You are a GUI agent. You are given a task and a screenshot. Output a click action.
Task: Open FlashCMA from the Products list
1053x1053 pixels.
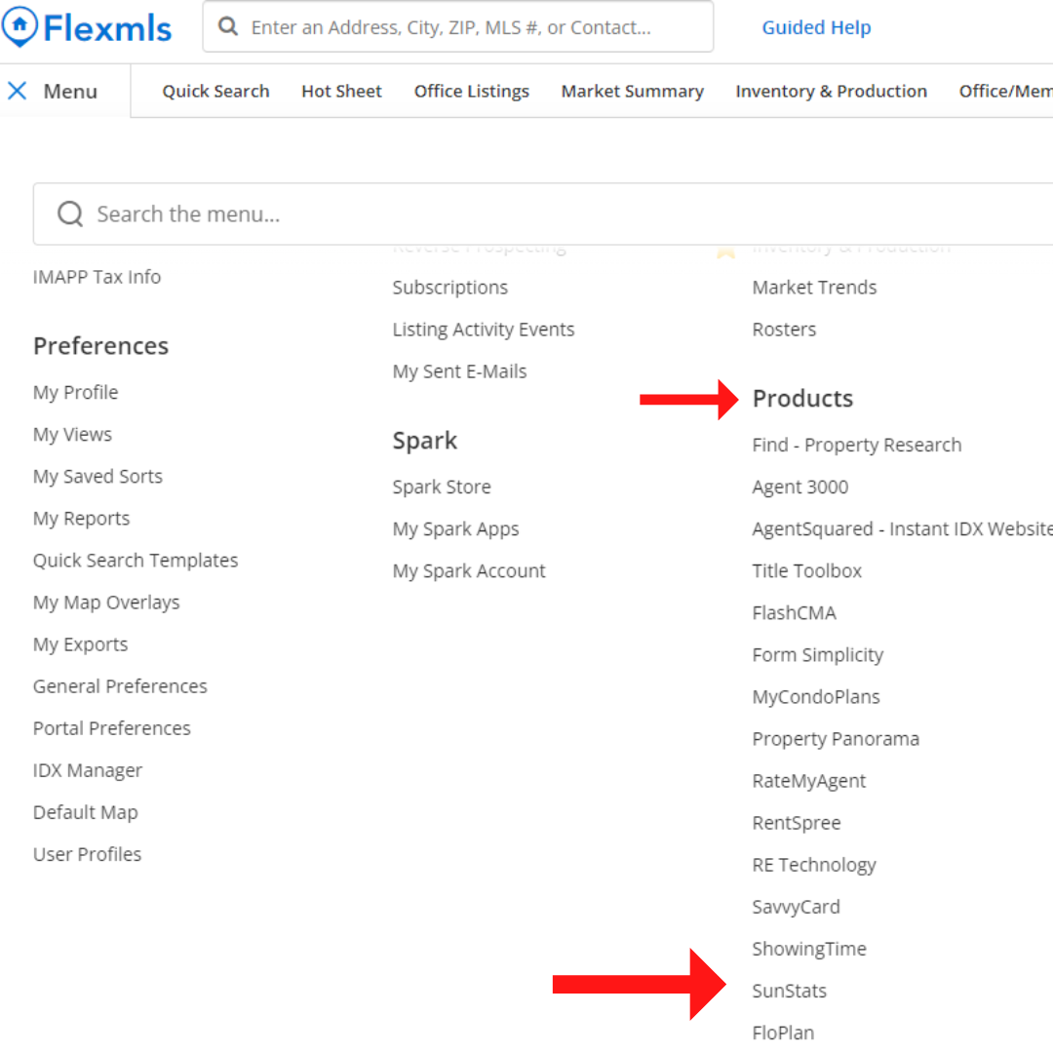point(794,612)
